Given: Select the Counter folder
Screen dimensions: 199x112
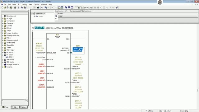Looking at the screenshot, I should pyautogui.click(x=9, y=26).
